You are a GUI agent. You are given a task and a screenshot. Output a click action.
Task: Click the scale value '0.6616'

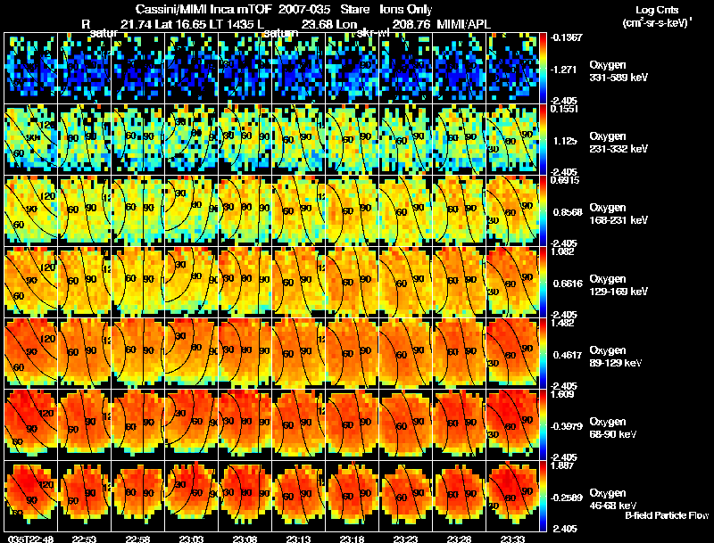568,284
